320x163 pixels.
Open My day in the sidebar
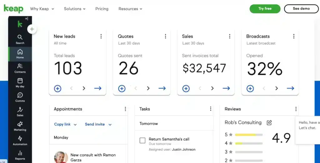20,83
